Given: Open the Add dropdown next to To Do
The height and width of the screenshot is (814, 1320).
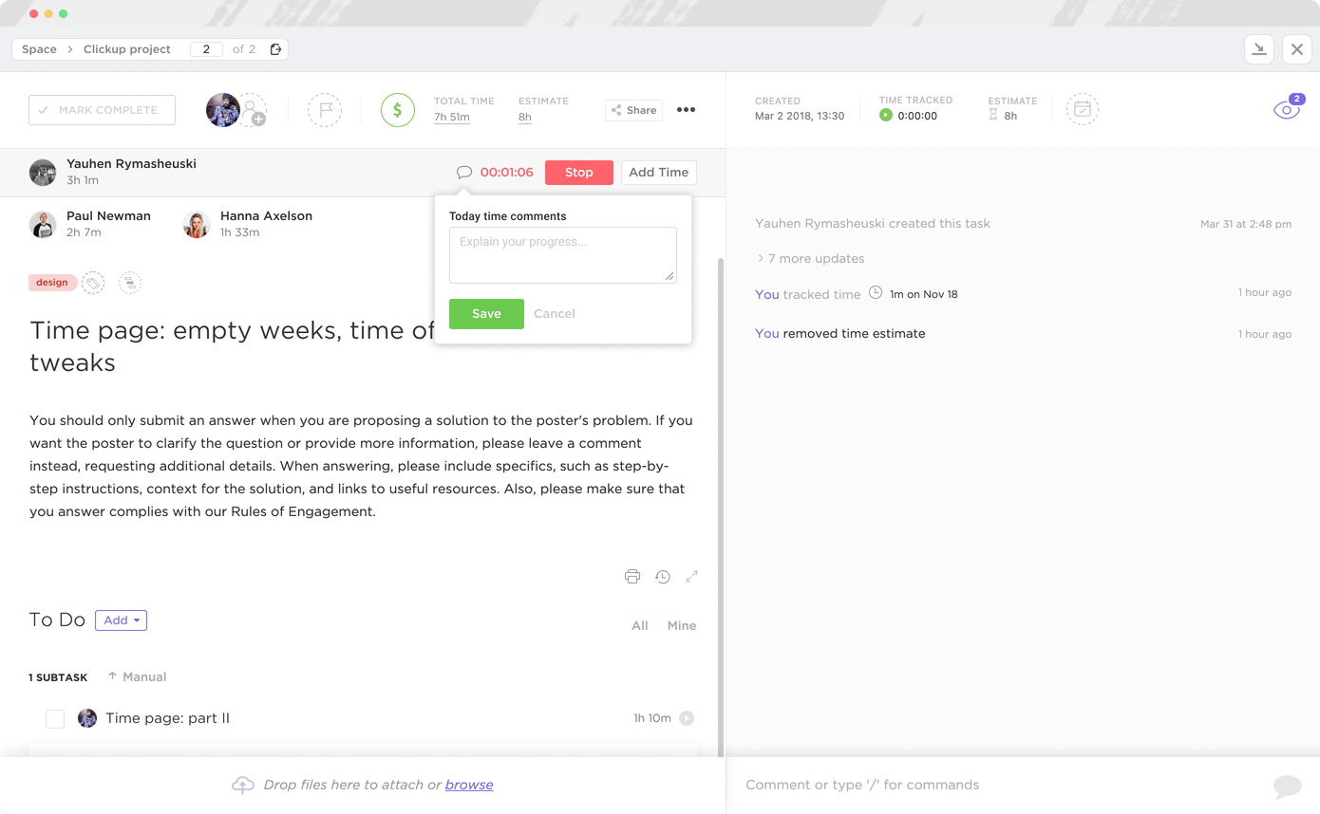Looking at the screenshot, I should click(x=121, y=620).
